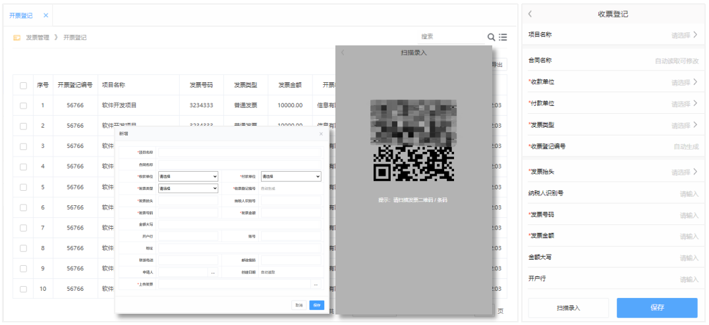Image resolution: width=709 pixels, height=325 pixels.
Task: Click the folder icon in the breadcrumb
Action: pyautogui.click(x=16, y=38)
